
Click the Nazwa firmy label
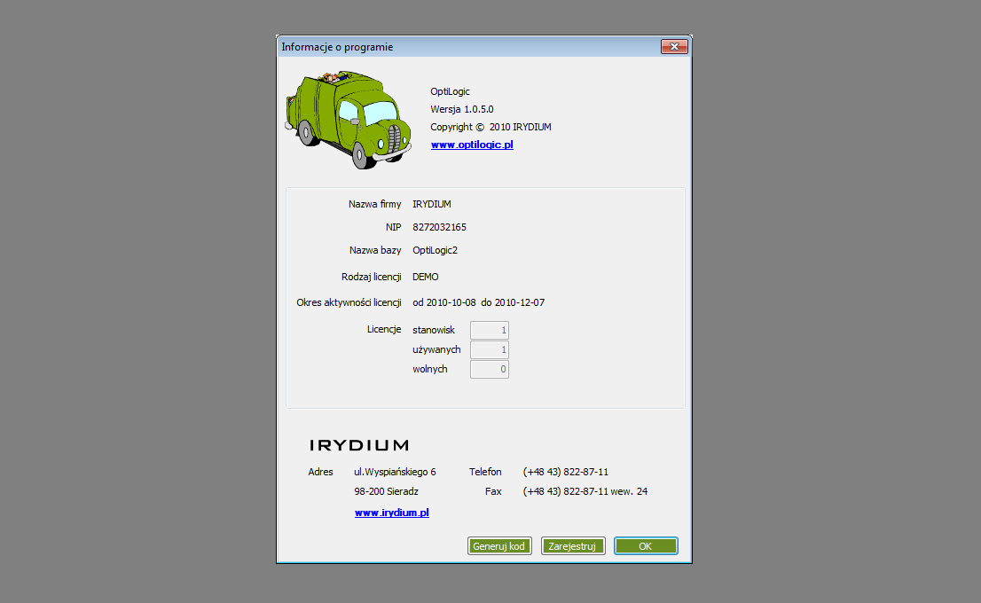(x=375, y=204)
